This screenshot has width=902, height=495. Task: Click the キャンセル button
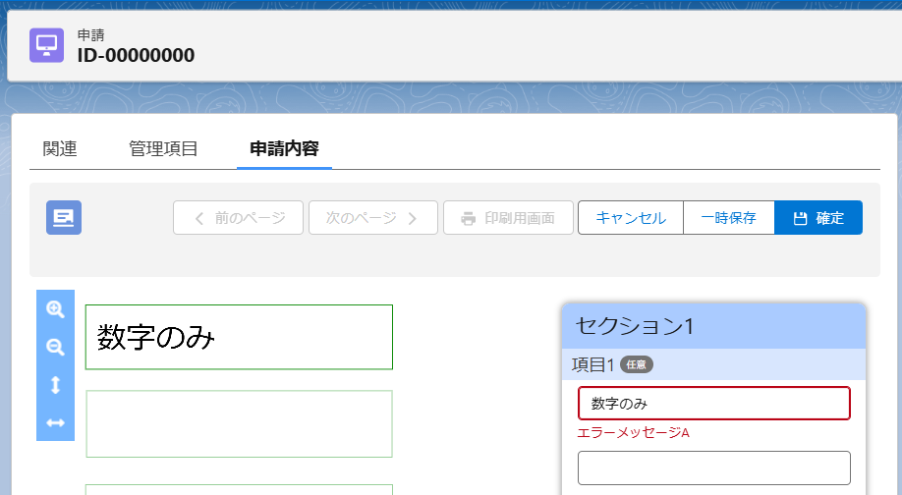(x=631, y=217)
